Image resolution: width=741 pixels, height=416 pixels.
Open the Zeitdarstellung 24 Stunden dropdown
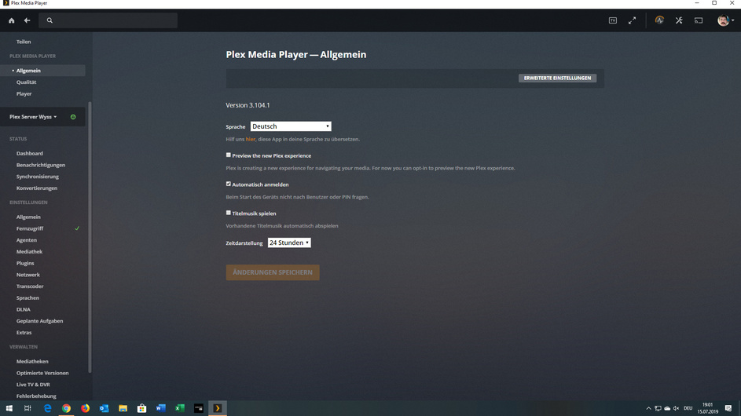click(x=289, y=243)
